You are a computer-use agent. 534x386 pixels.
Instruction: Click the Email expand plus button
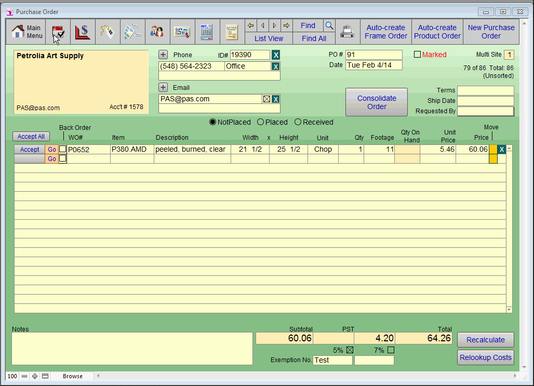(164, 87)
